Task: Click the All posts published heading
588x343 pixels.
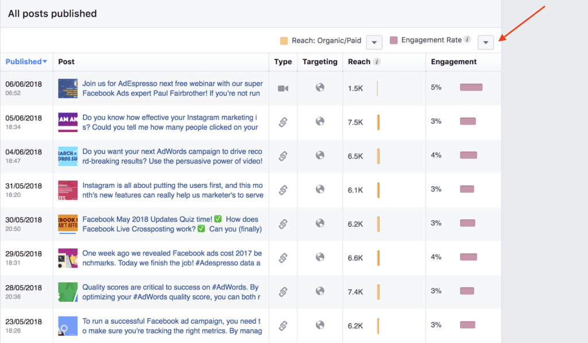Action: coord(52,14)
